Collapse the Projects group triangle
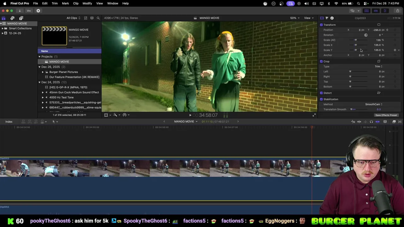This screenshot has width=404, height=227. pos(39,56)
